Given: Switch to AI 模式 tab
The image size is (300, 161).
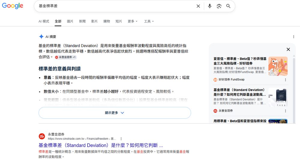Looking at the screenshot, I should [x=44, y=21].
